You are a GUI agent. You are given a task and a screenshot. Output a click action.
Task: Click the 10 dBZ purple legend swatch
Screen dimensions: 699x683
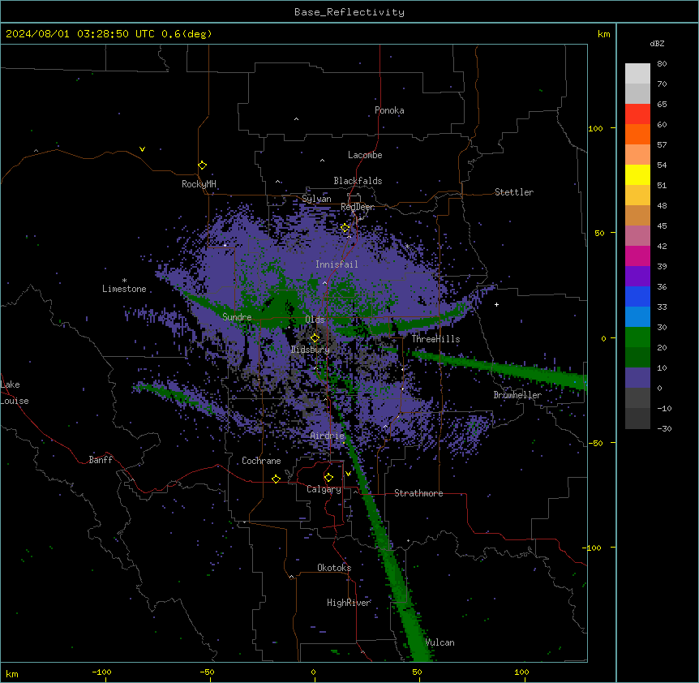(637, 378)
